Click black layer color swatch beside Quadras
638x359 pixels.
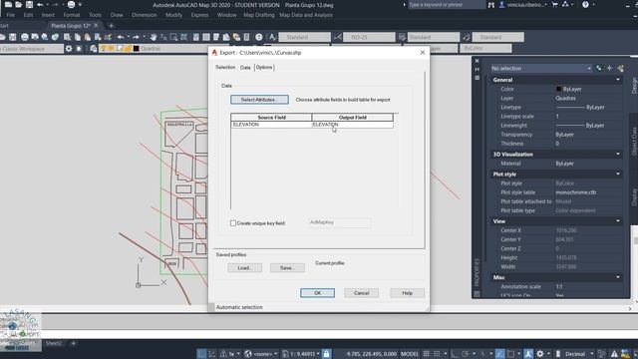pos(137,49)
